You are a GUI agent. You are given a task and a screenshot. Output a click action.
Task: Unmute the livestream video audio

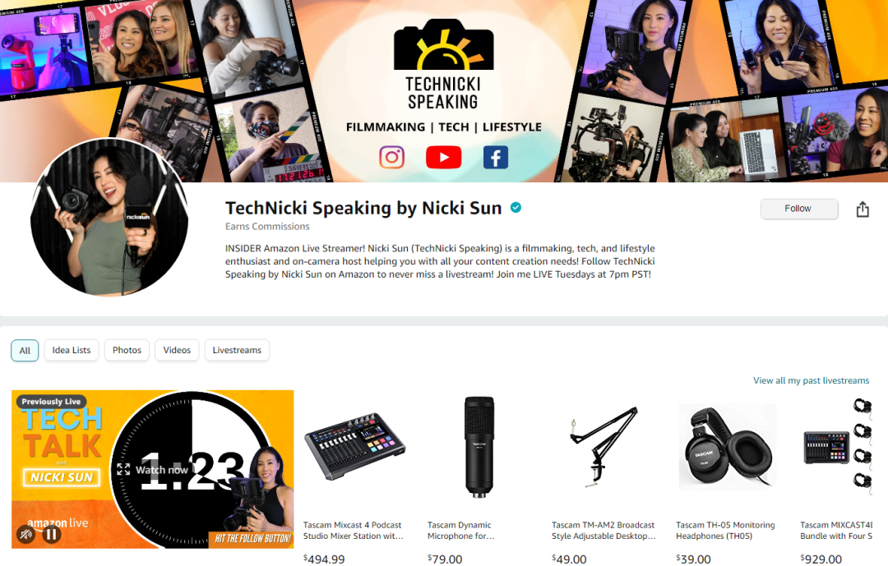25,533
